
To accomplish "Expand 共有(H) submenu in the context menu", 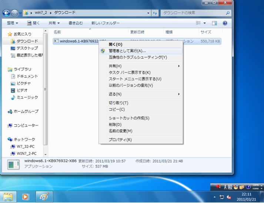I will [x=141, y=66].
